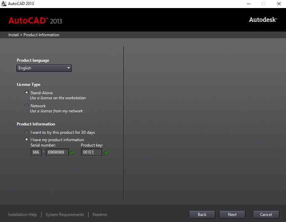Click the Install breadcrumb item
Image resolution: width=286 pixels, height=222 pixels.
click(x=13, y=35)
